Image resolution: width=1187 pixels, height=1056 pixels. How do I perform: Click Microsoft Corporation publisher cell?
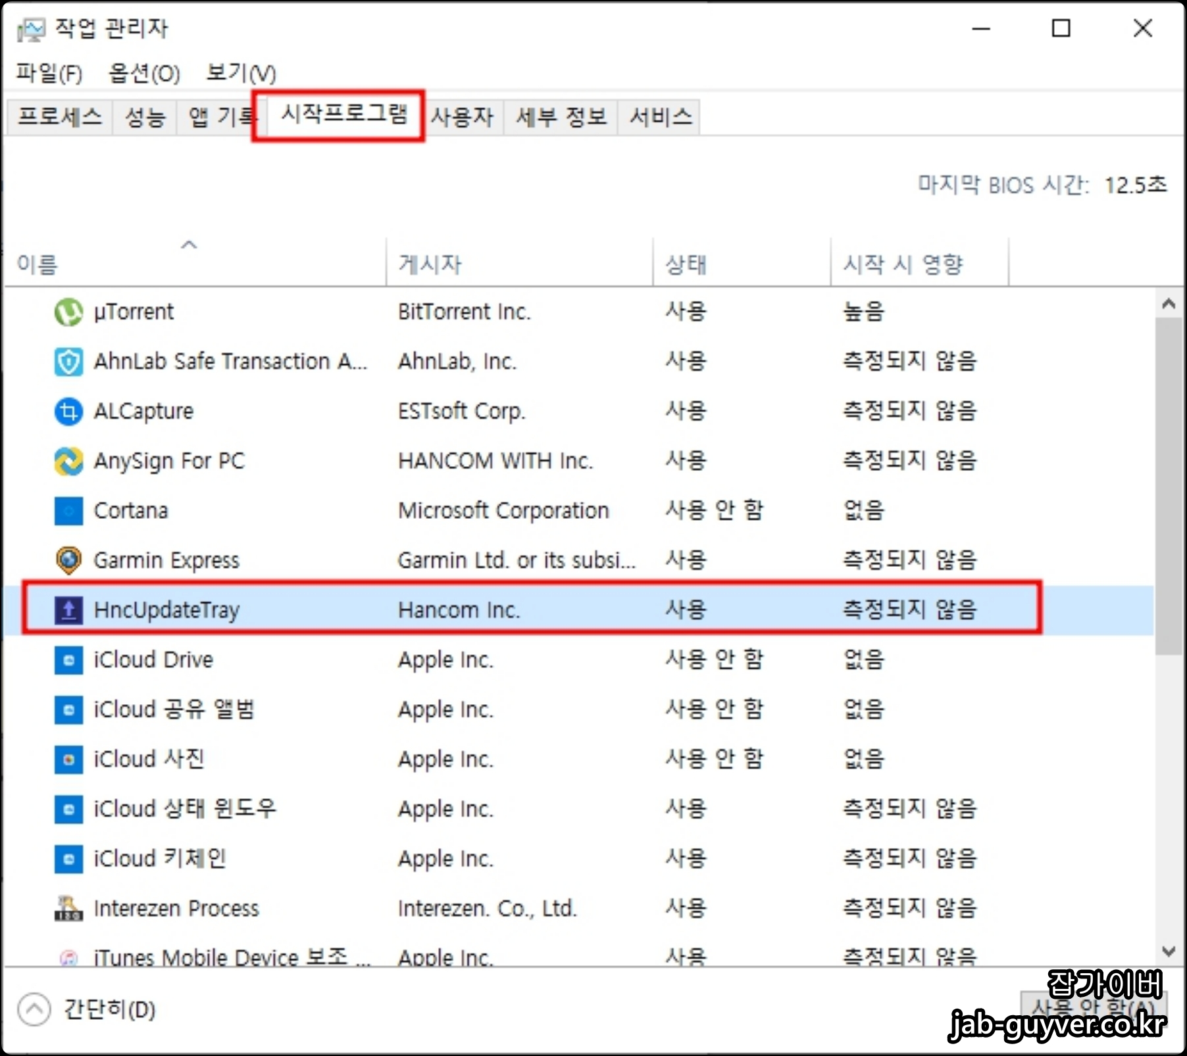pos(503,511)
